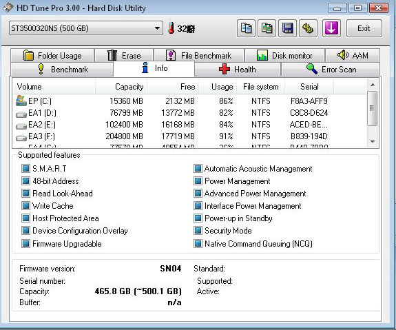Click the Serial column header

[309, 87]
